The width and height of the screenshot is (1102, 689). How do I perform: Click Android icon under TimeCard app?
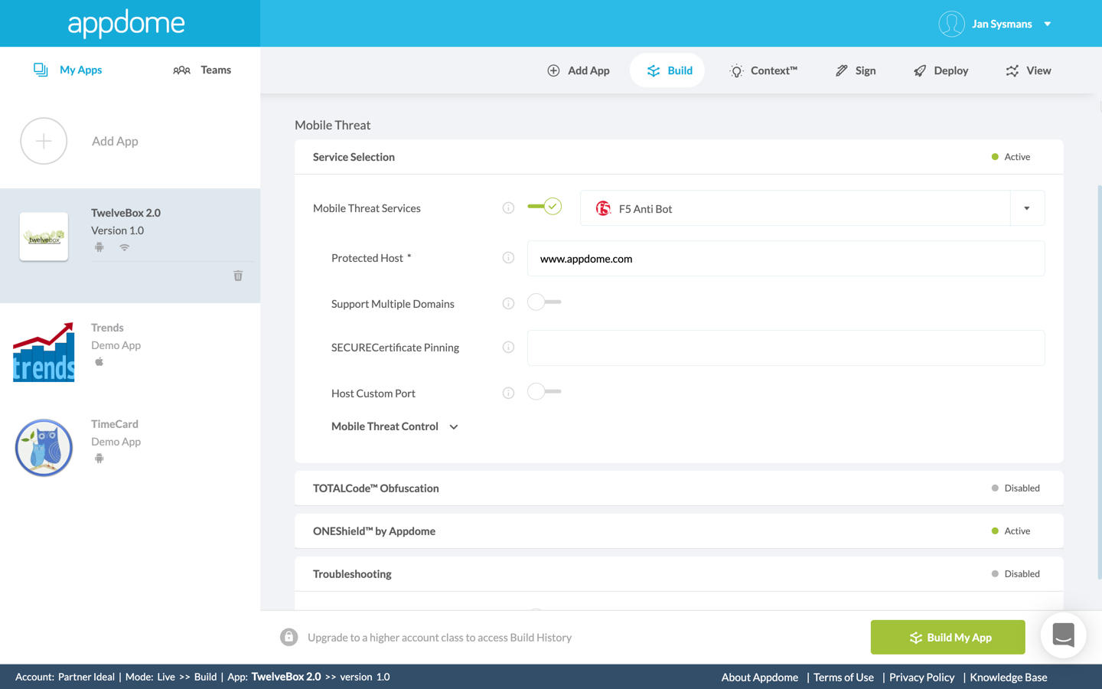point(99,458)
